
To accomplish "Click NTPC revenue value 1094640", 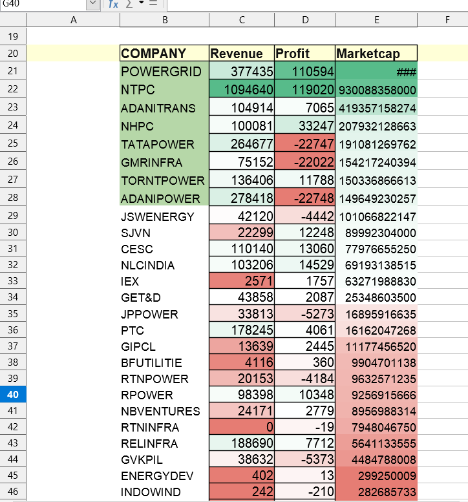I will [242, 89].
